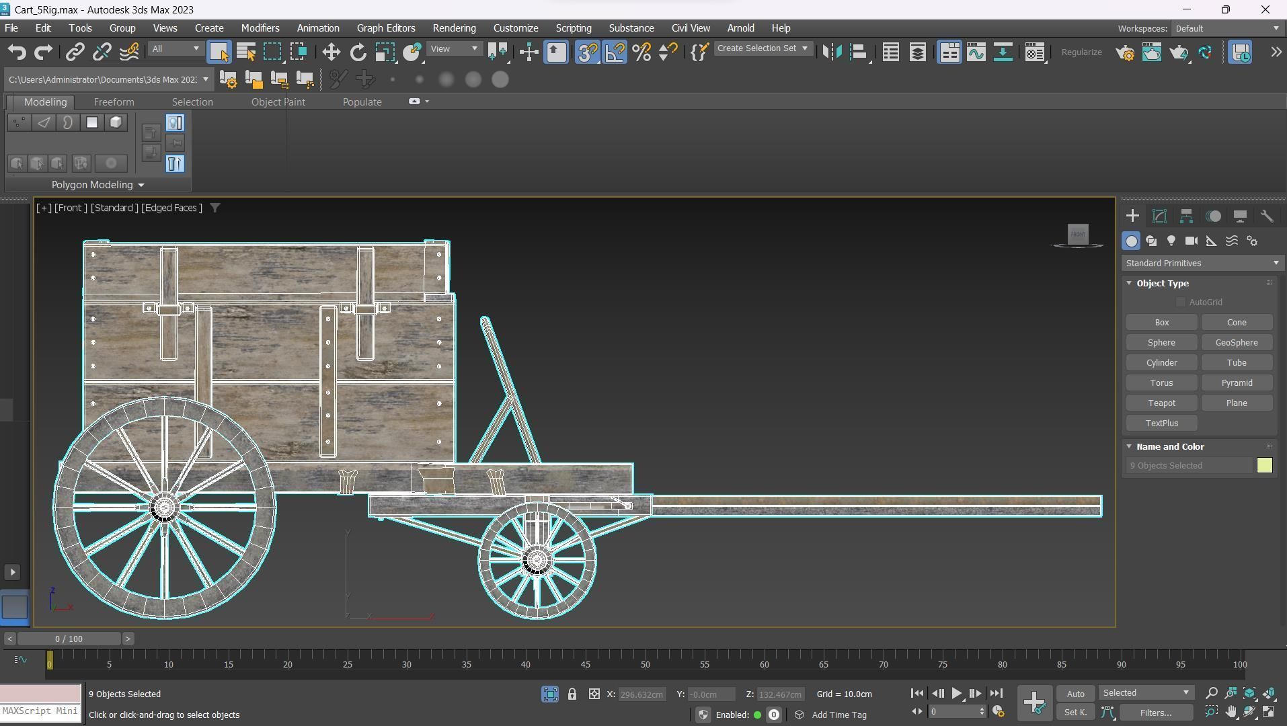This screenshot has height=726, width=1287.
Task: Open the Hierarchy panel icon
Action: point(1186,216)
